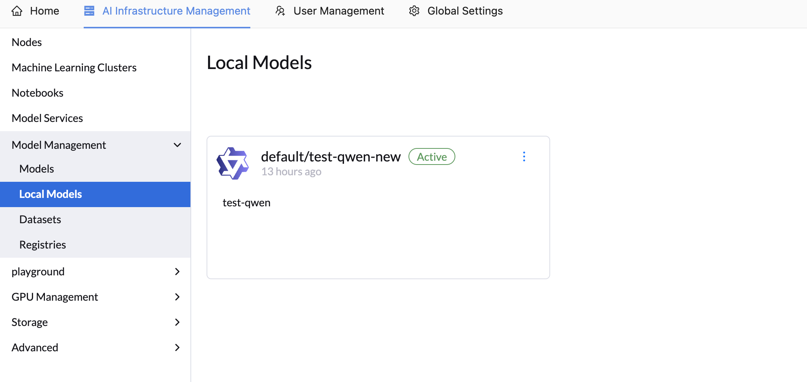The width and height of the screenshot is (807, 382).
Task: Click the Global Settings gear icon
Action: pyautogui.click(x=414, y=11)
